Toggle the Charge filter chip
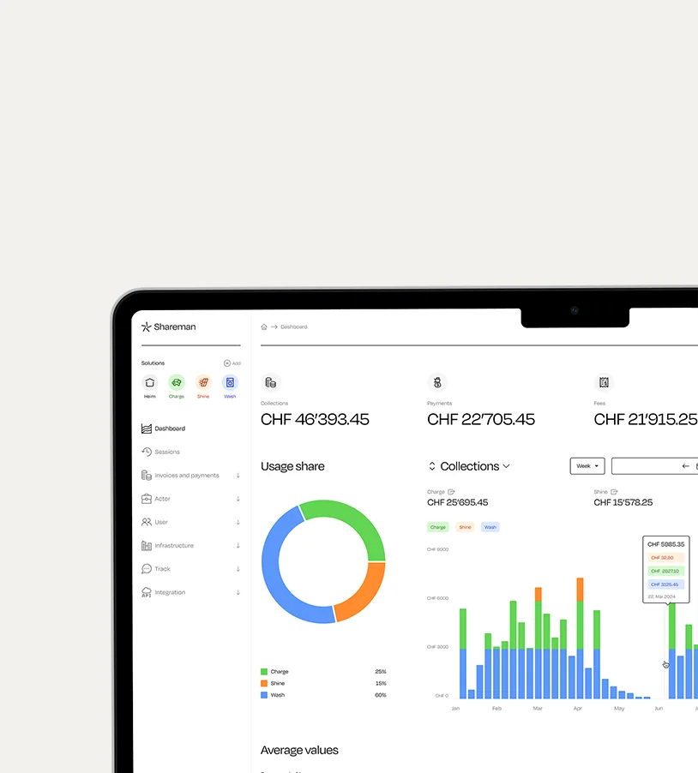Image resolution: width=698 pixels, height=773 pixels. pyautogui.click(x=437, y=527)
